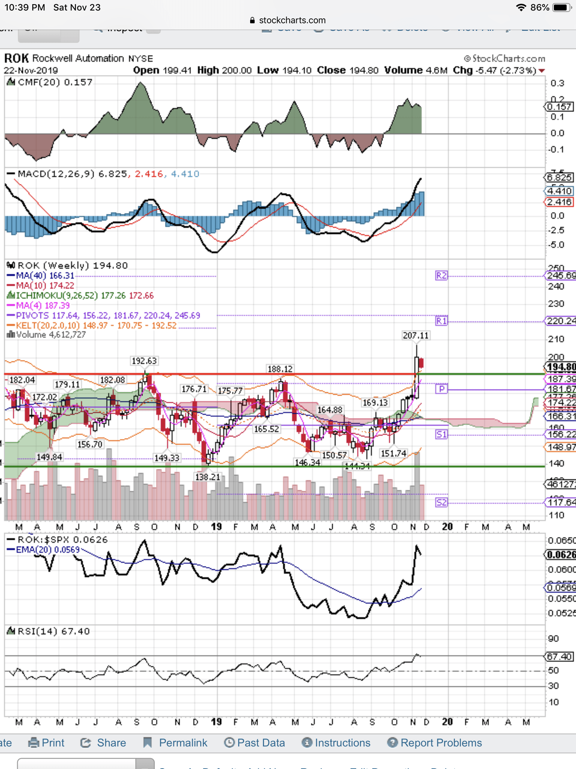Click the CMF(20) 0.157 indicator label
This screenshot has width=576, height=769.
click(x=49, y=82)
